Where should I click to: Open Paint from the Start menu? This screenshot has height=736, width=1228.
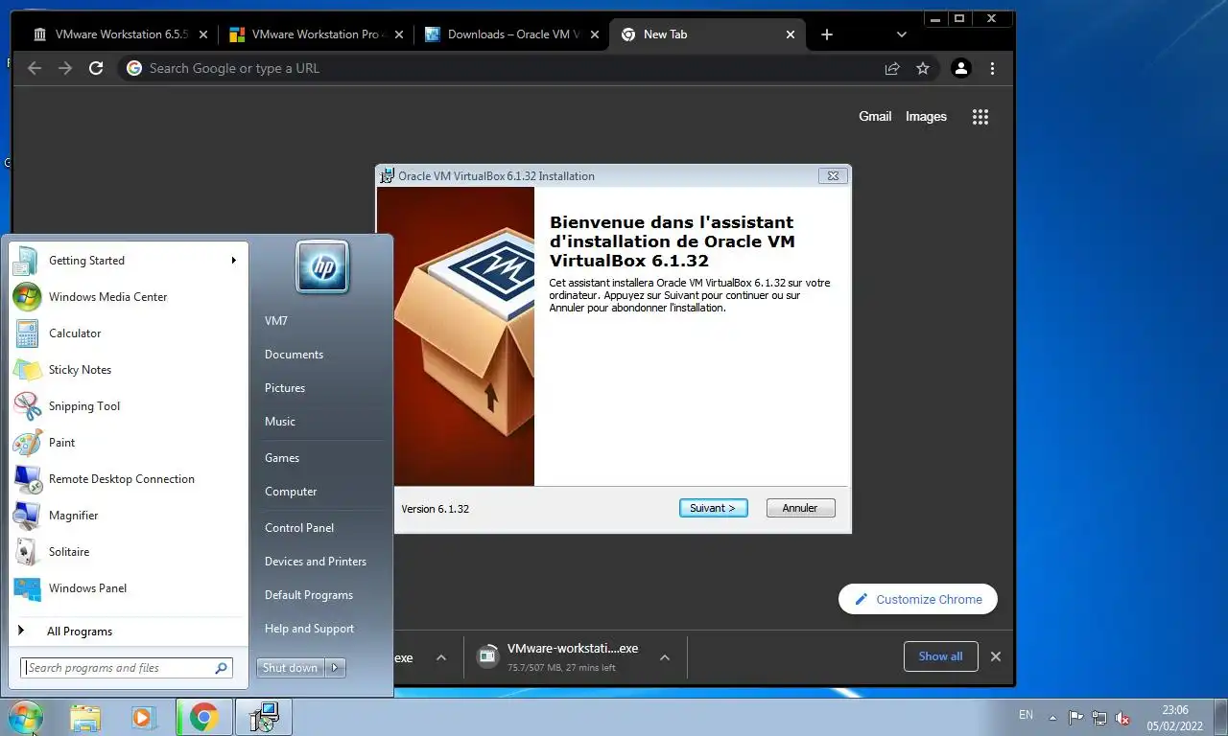127,443
